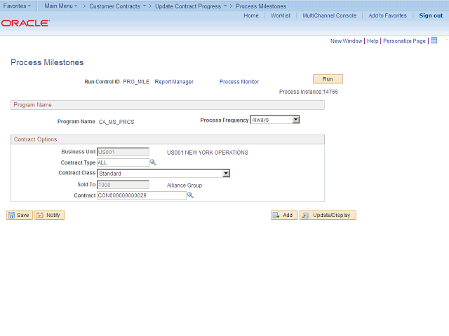449x336 pixels.
Task: Click the Add button
Action: pyautogui.click(x=284, y=215)
